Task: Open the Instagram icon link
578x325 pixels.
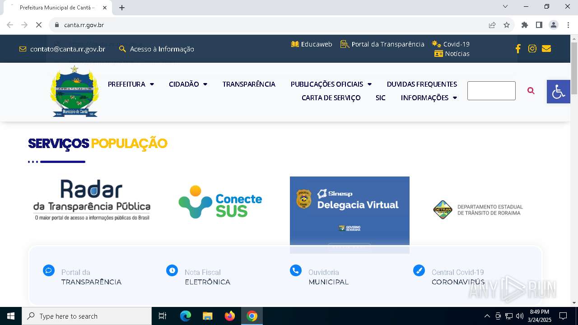Action: 532,49
